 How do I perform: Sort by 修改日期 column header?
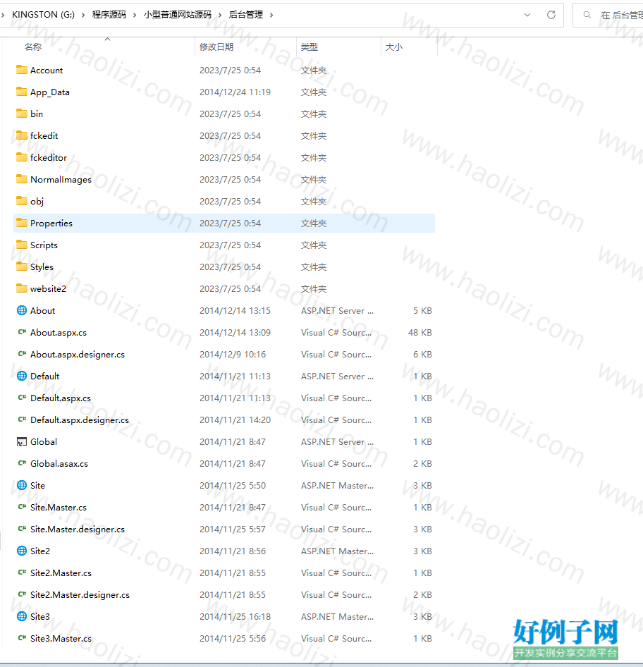tap(216, 47)
